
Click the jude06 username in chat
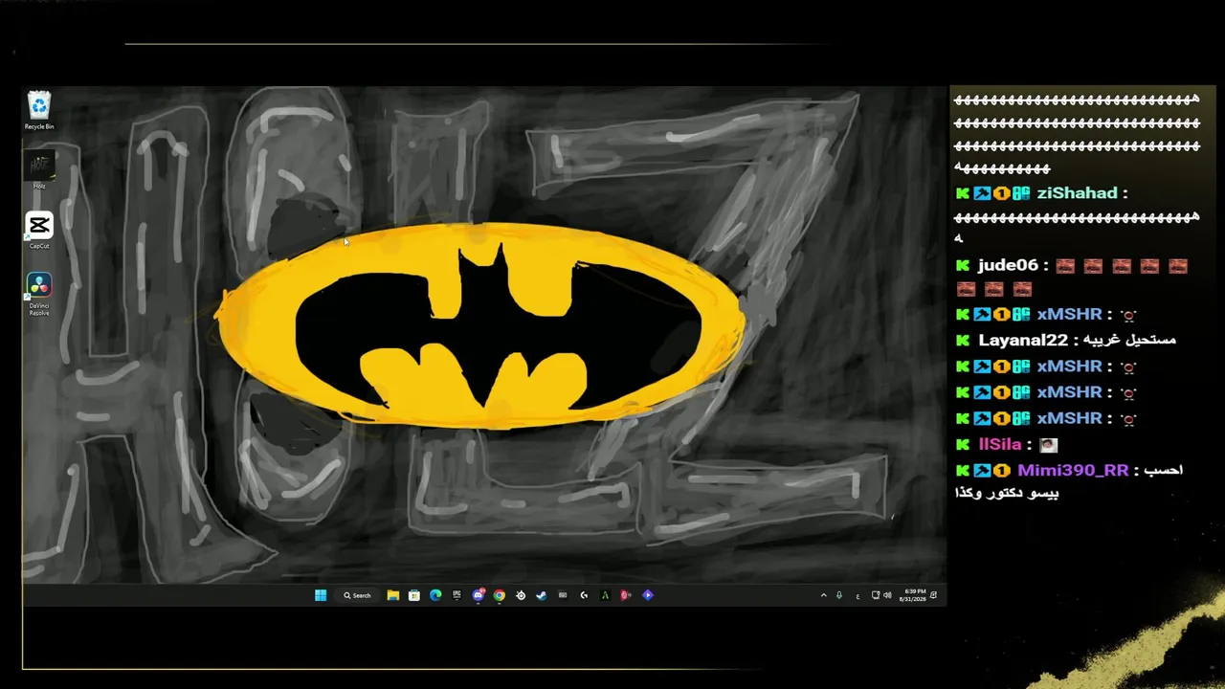[x=1008, y=265]
